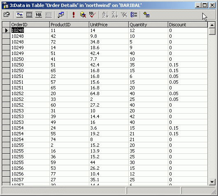Image resolution: width=218 pixels, height=196 pixels.
Task: Click ProductID cell 39
Action: click(69, 116)
